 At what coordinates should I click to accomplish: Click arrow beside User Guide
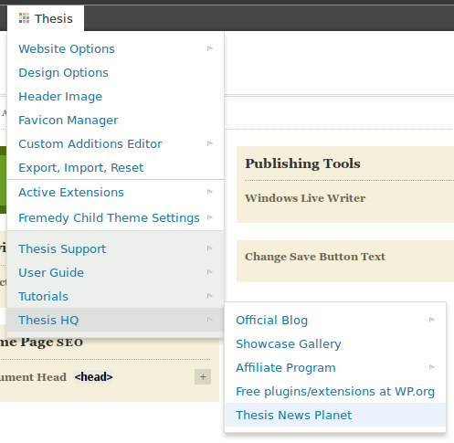[x=210, y=272]
